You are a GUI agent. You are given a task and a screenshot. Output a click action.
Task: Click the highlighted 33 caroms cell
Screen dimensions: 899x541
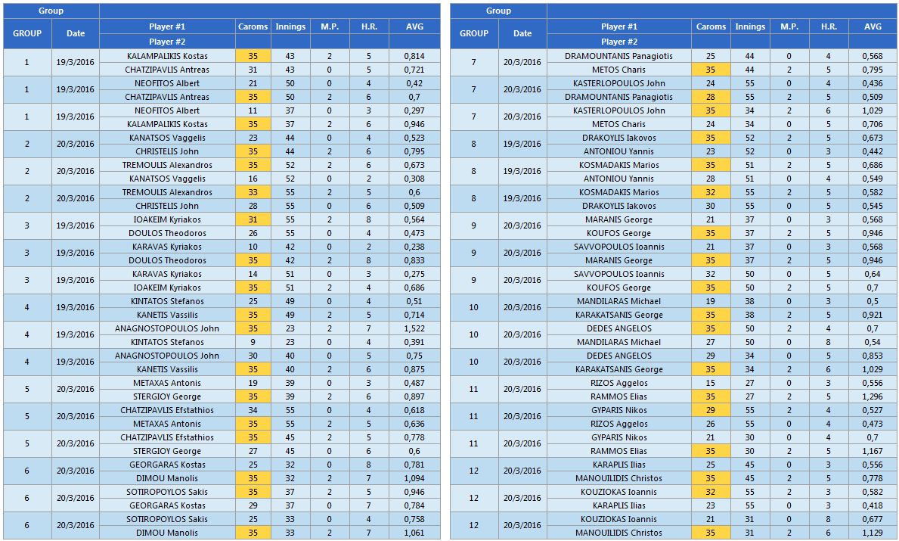253,192
